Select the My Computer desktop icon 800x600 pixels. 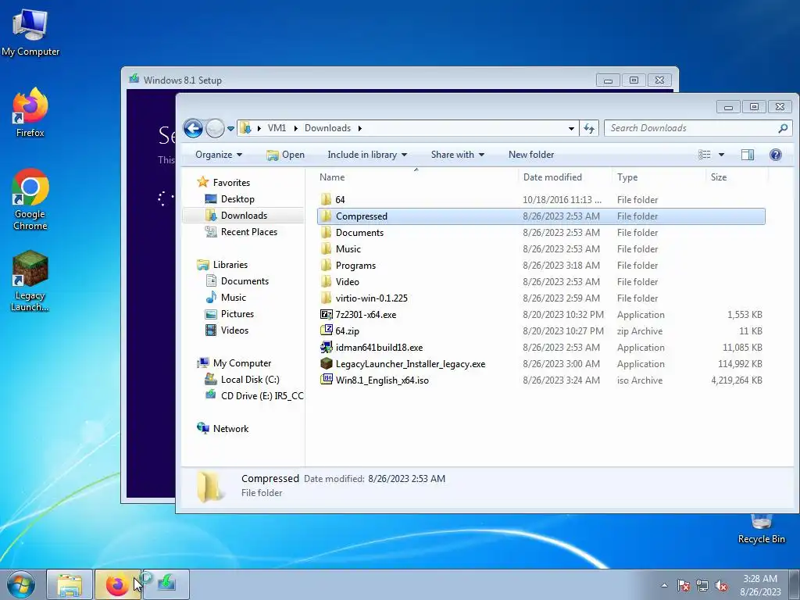[x=30, y=32]
